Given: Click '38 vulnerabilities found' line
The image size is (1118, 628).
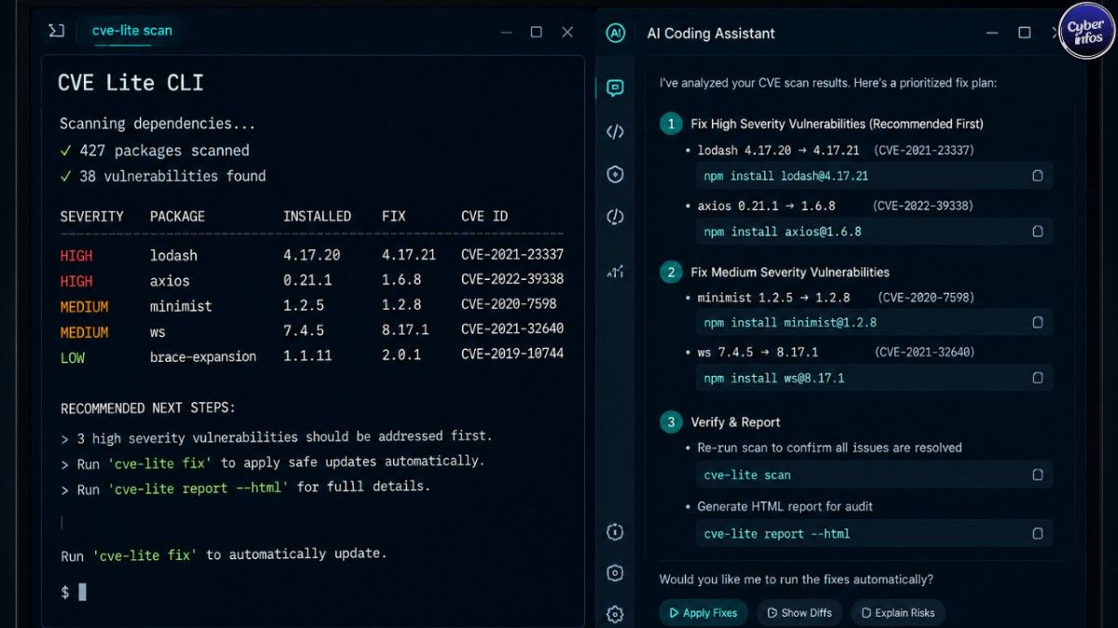Looking at the screenshot, I should tap(172, 176).
